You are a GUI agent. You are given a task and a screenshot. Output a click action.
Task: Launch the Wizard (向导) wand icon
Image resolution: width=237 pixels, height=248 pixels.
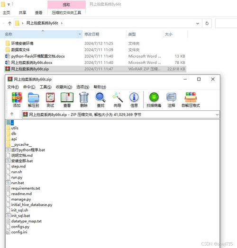pos(118,100)
